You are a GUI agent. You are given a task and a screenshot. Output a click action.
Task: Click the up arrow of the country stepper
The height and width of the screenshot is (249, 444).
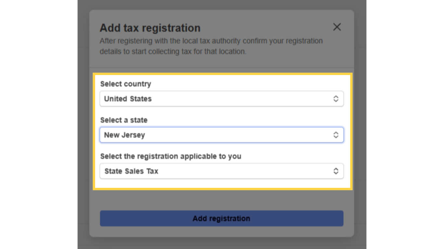(336, 97)
